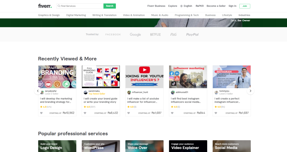Open sandrinabu seller avatar

click(x=85, y=92)
